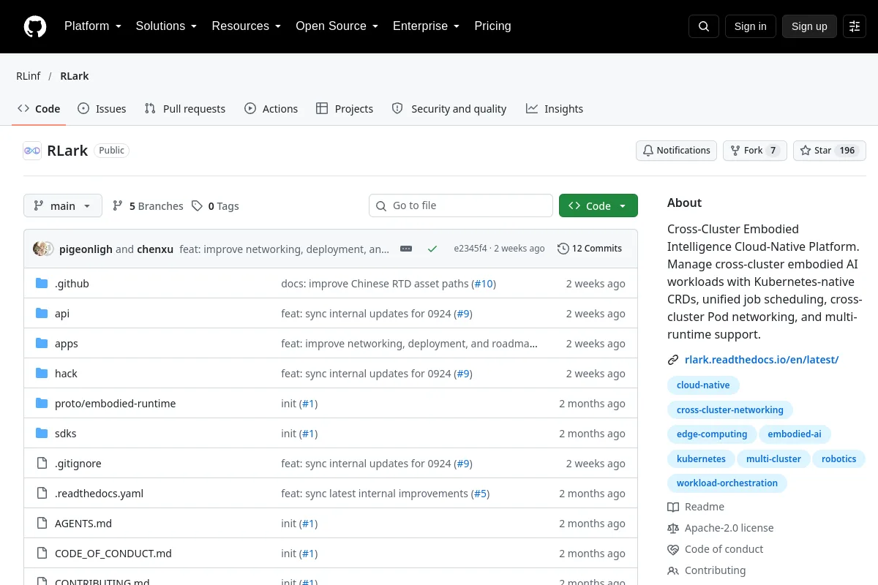Open the .github folder icon
Screen dimensions: 878x585
(42, 284)
